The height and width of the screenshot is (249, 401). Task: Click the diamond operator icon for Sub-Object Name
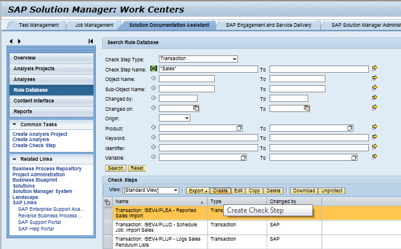point(153,88)
